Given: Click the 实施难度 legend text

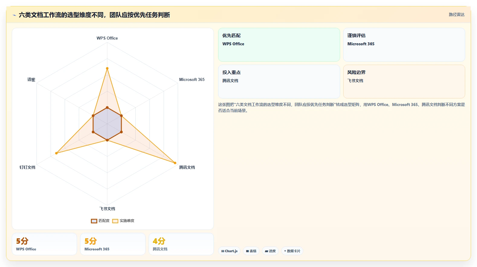Looking at the screenshot, I should [127, 221].
